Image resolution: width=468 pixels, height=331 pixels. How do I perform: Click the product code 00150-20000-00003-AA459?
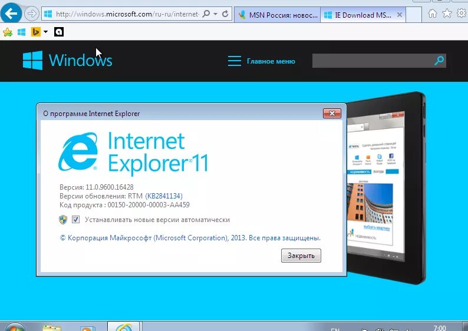click(x=149, y=205)
